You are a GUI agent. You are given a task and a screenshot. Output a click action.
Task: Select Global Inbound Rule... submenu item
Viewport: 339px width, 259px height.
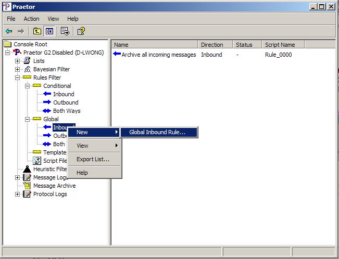tap(159, 132)
